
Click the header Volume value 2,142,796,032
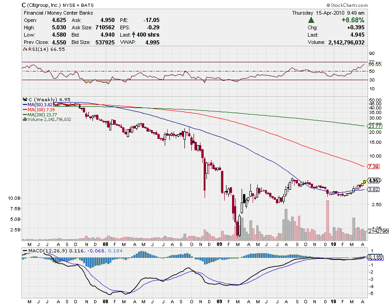pyautogui.click(x=346, y=43)
